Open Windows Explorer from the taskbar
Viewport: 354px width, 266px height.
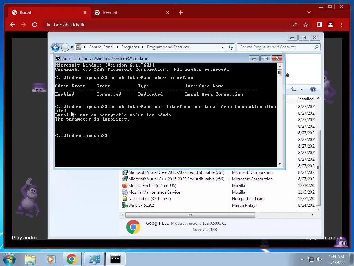point(30,259)
